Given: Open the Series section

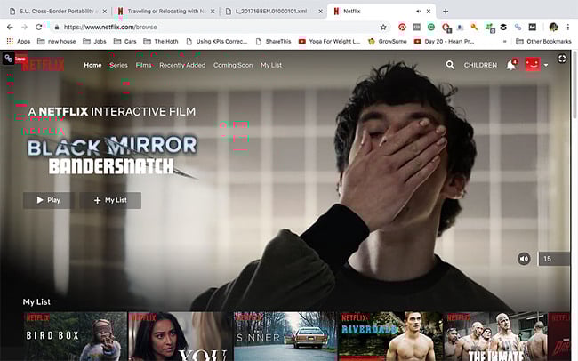Looking at the screenshot, I should [118, 65].
